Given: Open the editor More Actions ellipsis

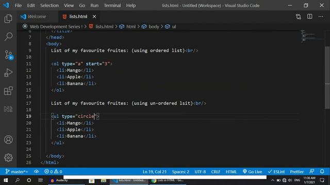Looking at the screenshot, I should tap(321, 16).
